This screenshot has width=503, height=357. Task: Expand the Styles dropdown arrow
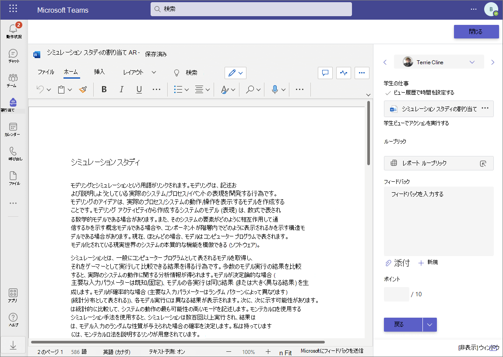(233, 90)
